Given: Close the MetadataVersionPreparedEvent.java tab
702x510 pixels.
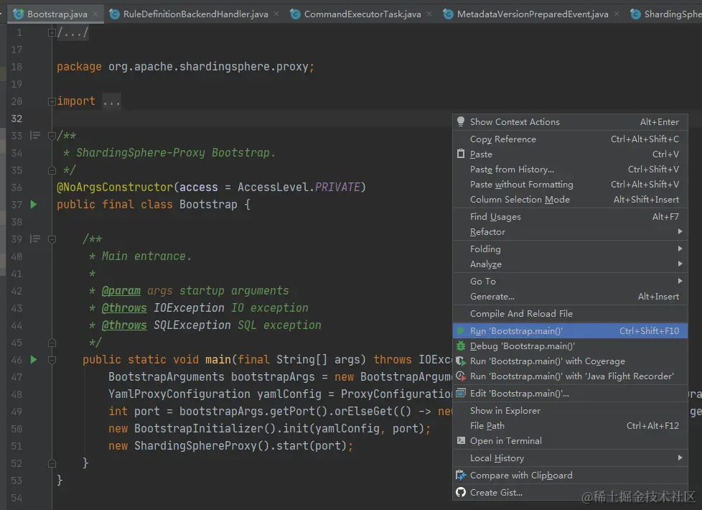Looking at the screenshot, I should coord(617,14).
